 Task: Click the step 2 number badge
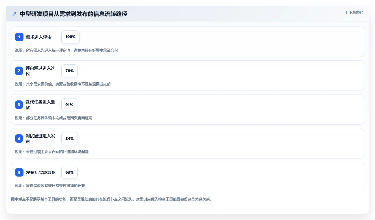19,71
